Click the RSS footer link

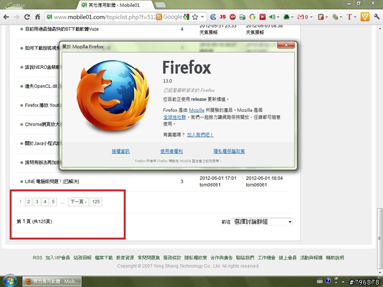point(37,258)
